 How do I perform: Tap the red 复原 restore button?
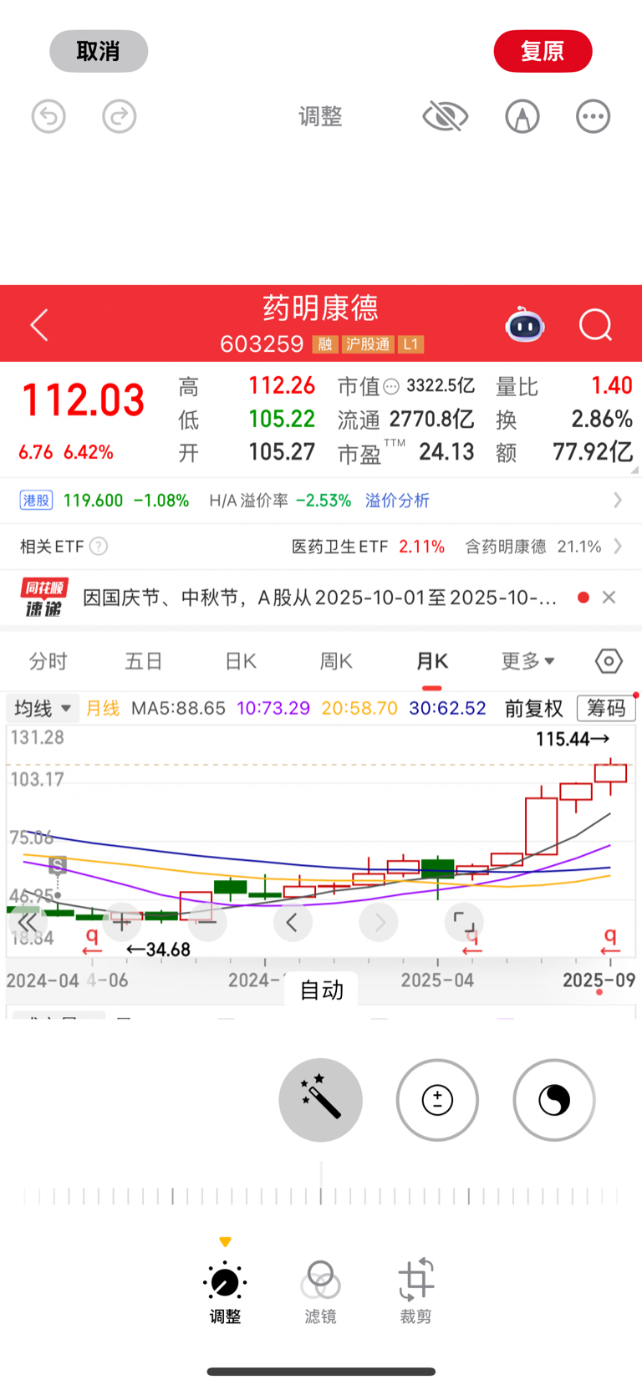pos(543,51)
